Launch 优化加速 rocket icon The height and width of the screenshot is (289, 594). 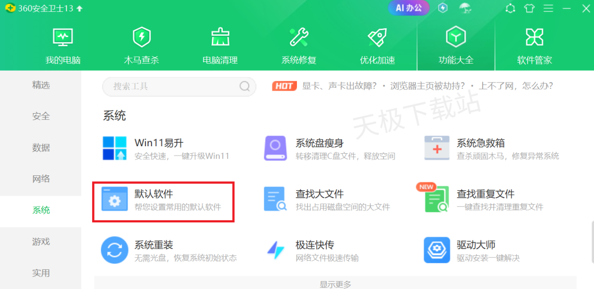click(x=377, y=38)
